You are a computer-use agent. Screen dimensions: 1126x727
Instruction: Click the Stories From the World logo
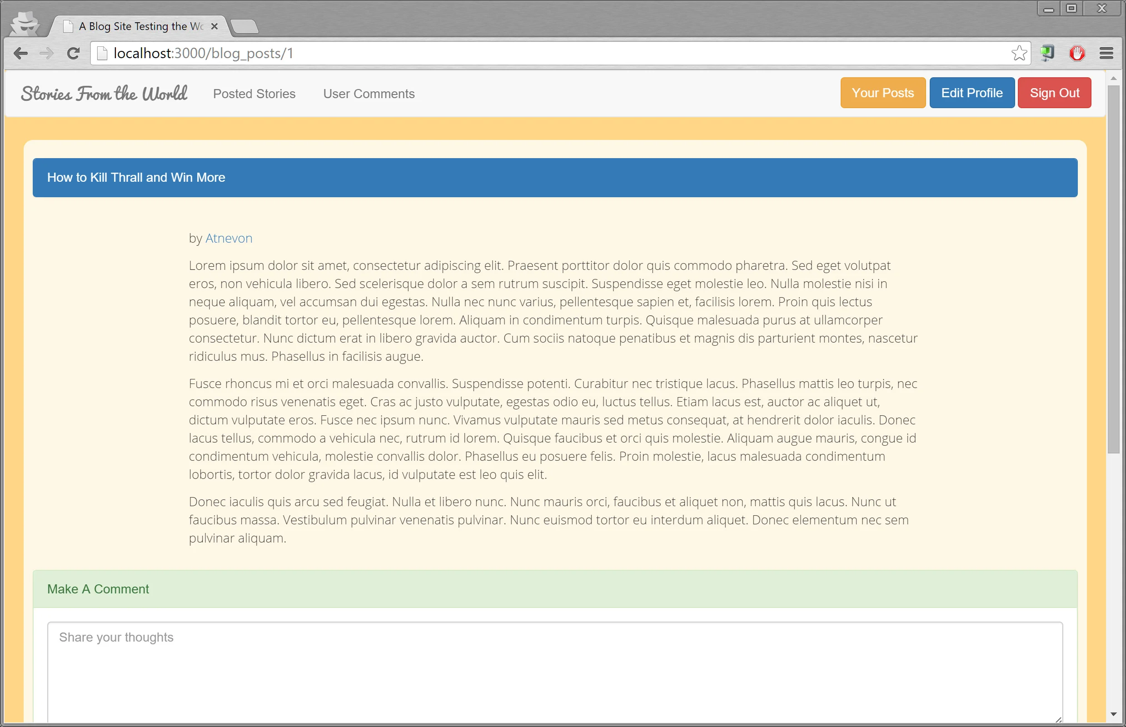(104, 93)
